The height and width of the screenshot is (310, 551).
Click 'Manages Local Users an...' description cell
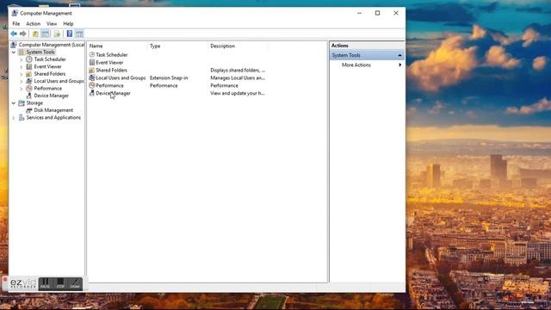coord(238,77)
